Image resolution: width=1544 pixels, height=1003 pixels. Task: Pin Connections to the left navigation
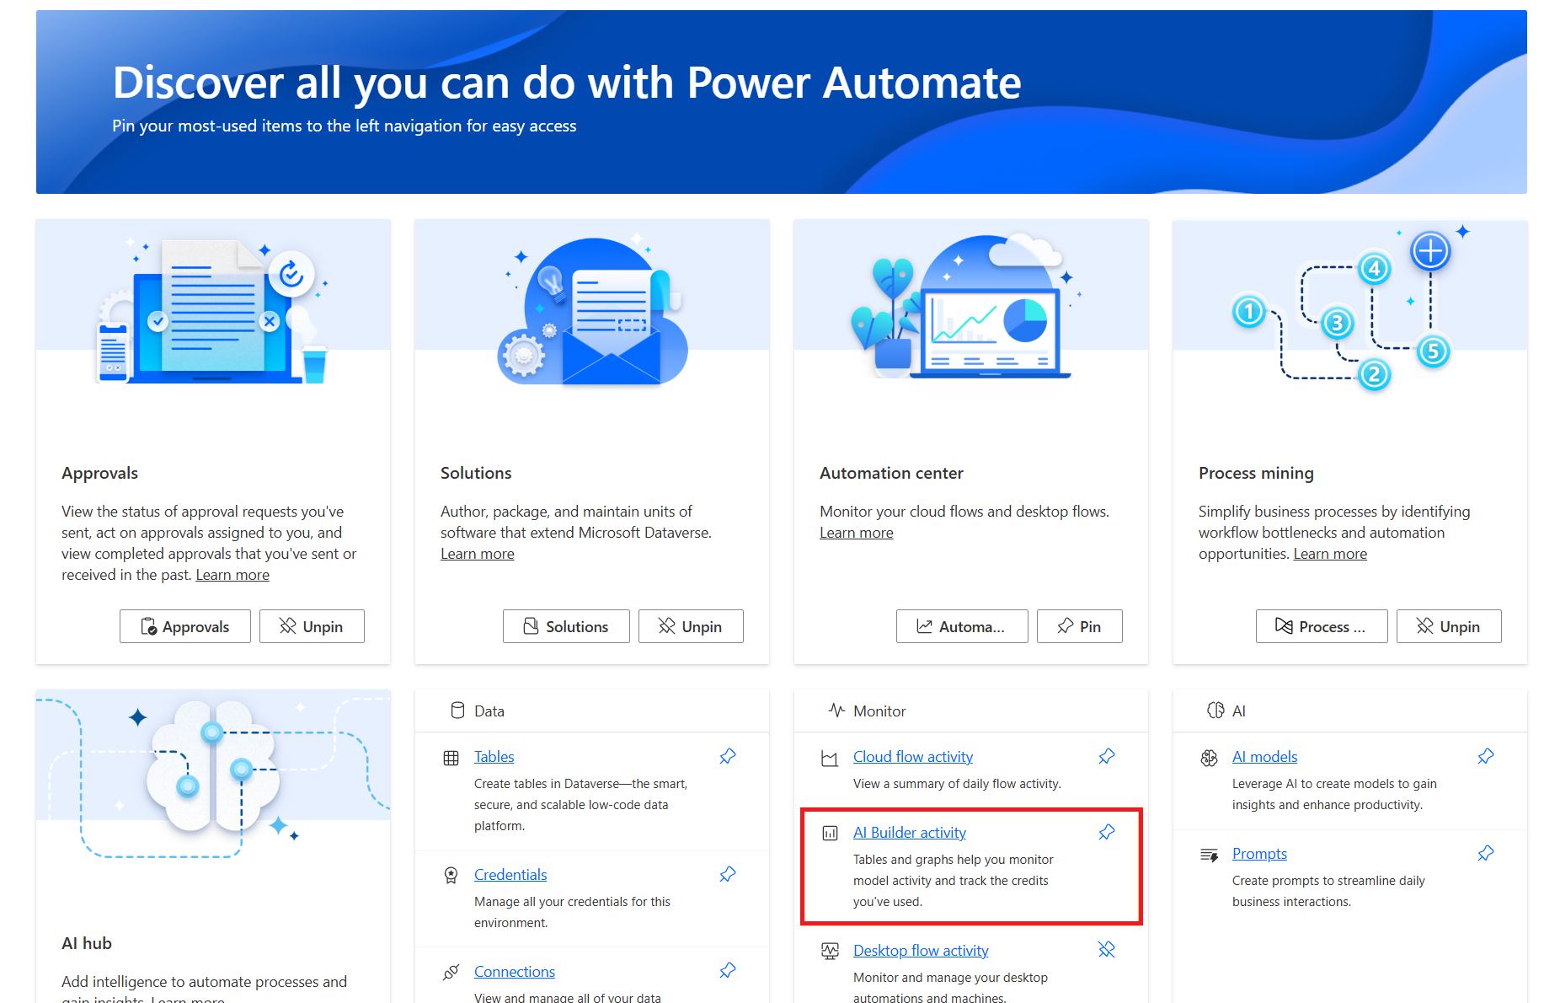coord(728,971)
